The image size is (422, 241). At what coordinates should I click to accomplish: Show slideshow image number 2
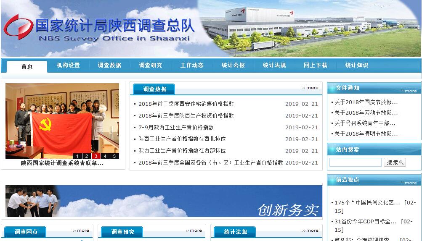pyautogui.click(x=87, y=156)
